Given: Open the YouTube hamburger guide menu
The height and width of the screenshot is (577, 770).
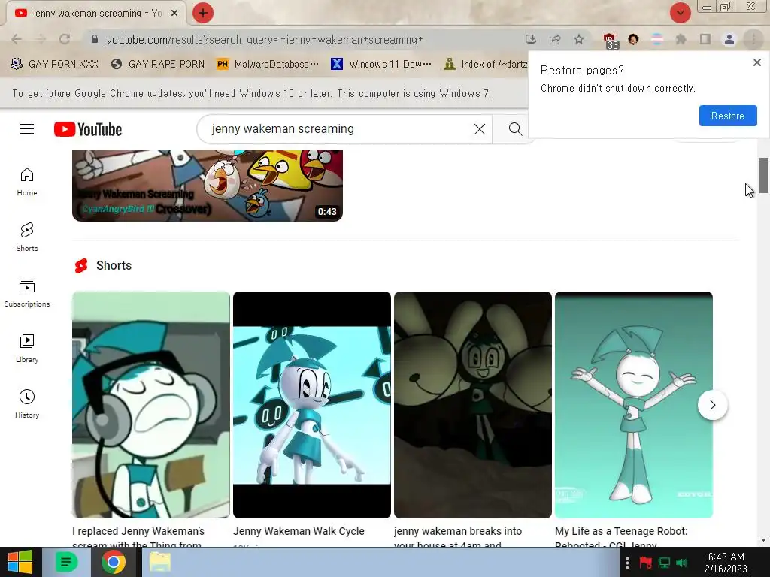Looking at the screenshot, I should click(x=27, y=129).
